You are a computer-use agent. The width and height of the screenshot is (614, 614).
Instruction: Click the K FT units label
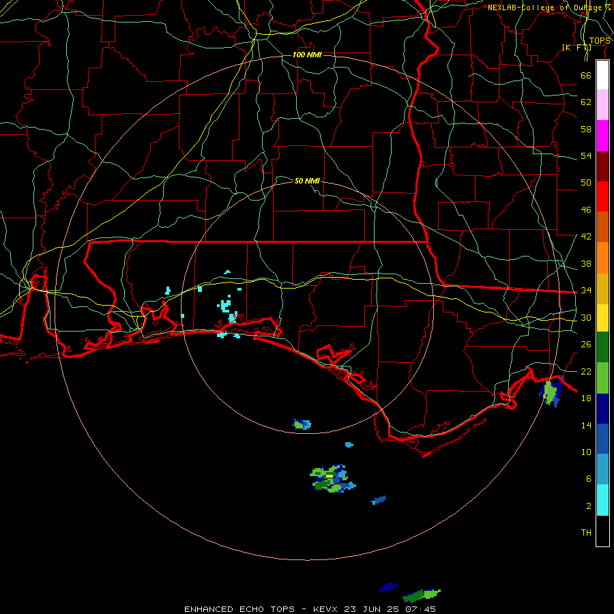[x=576, y=47]
